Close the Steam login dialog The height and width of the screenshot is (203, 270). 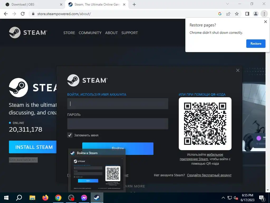click(x=238, y=70)
